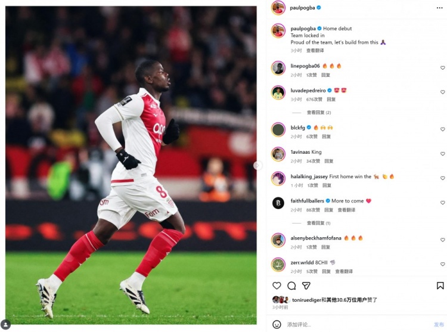Image resolution: width=447 pixels, height=332 pixels.
Task: Like linepogba06's comment
Action: 442,68
